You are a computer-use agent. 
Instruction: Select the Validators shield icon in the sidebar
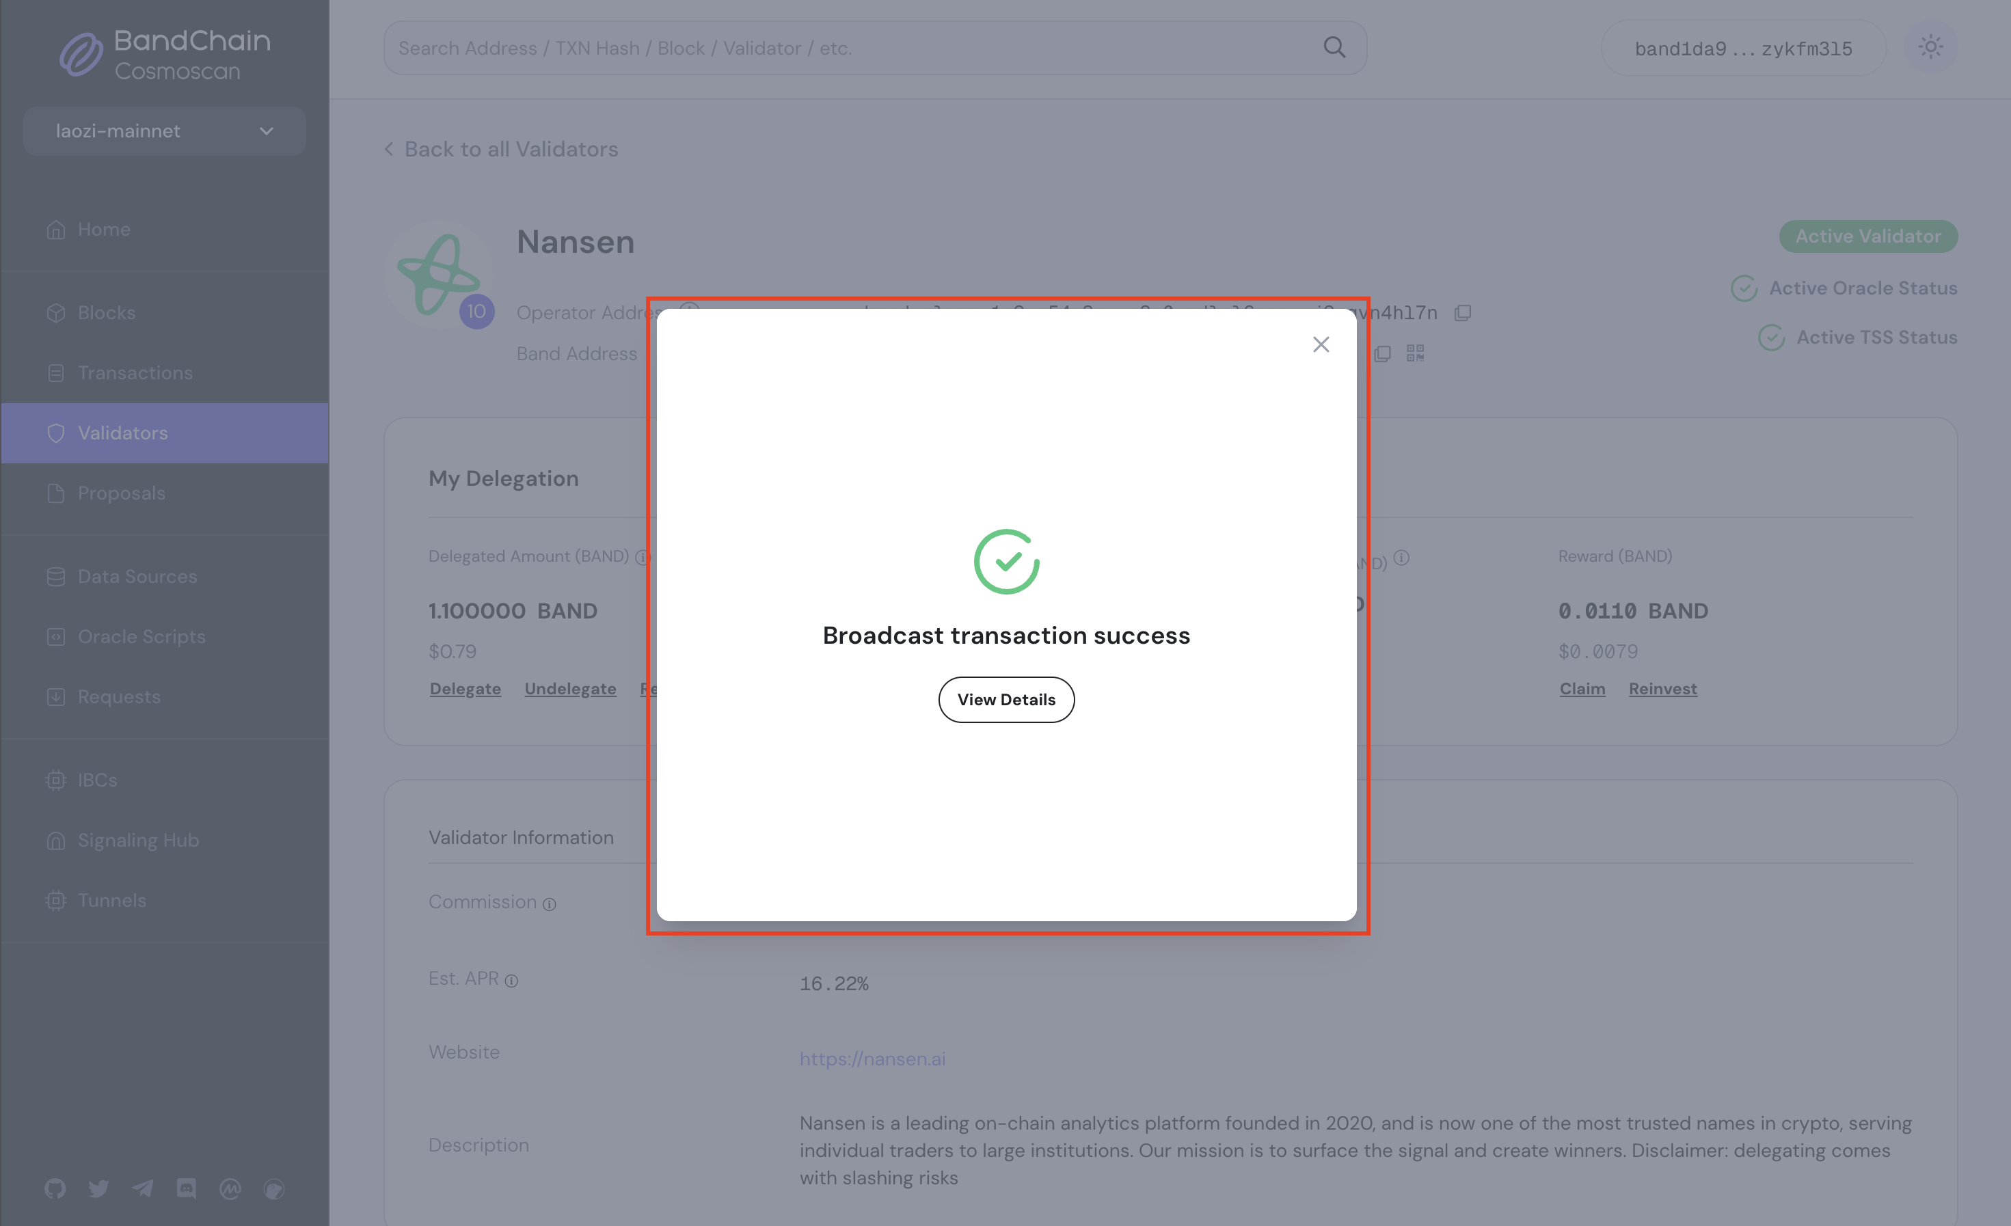point(55,433)
